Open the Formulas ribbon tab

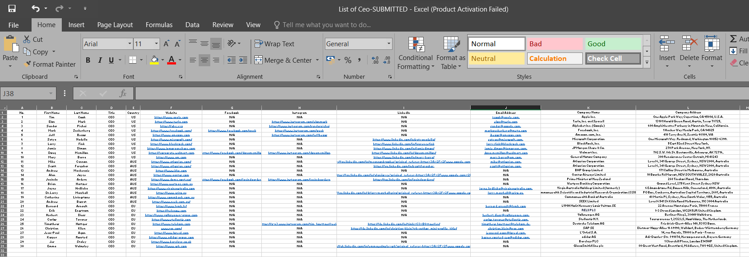[x=159, y=25]
